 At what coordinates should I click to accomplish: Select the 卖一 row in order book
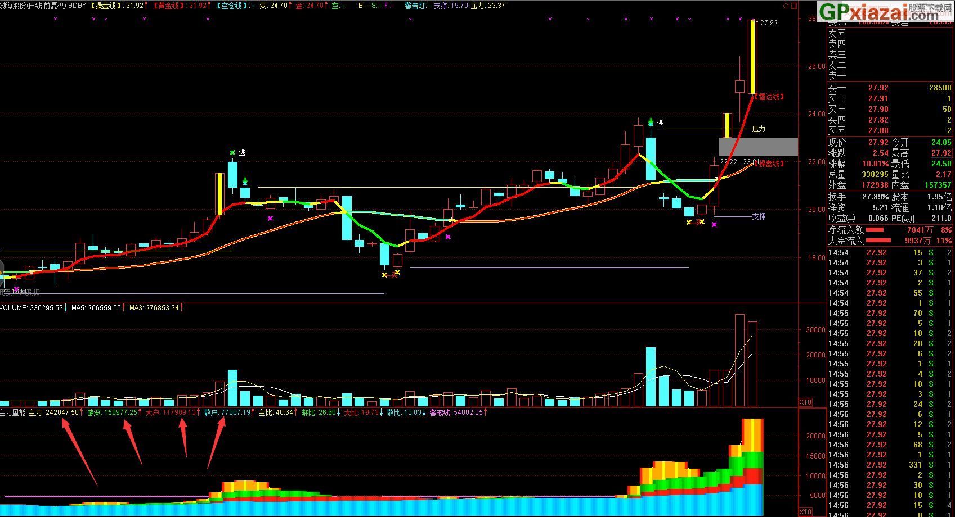(x=890, y=76)
